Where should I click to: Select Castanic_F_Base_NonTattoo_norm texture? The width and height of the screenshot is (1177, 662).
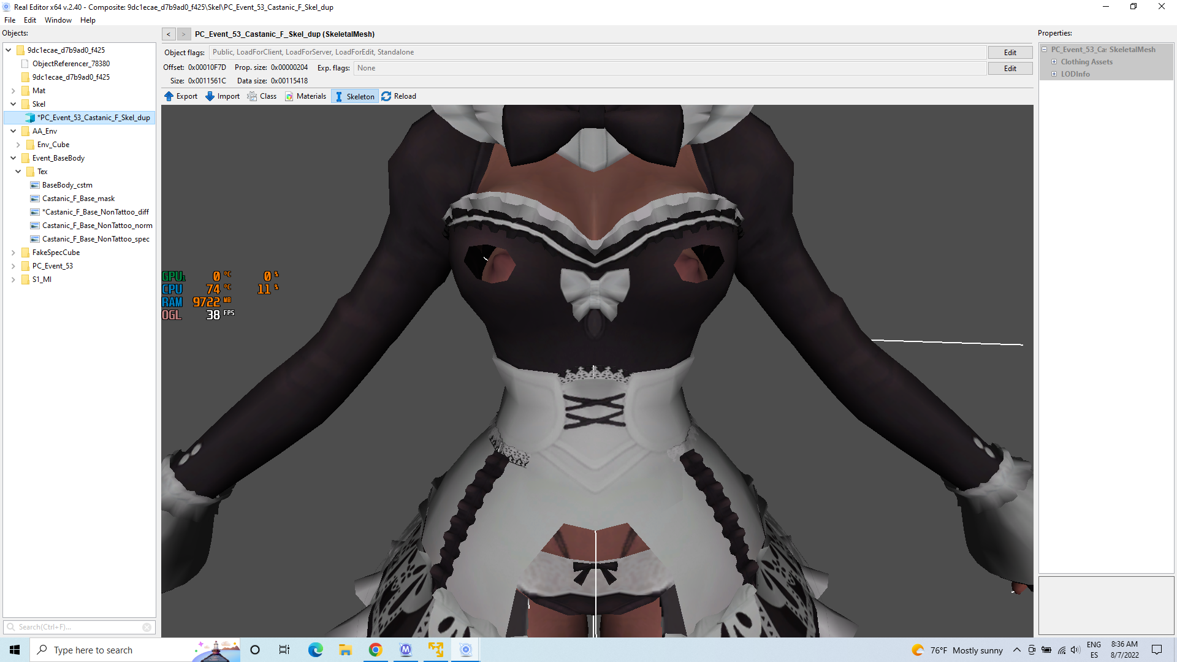[x=97, y=226]
